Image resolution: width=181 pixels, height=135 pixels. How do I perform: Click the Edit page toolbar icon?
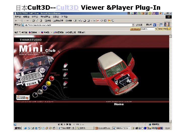pos(88,21)
